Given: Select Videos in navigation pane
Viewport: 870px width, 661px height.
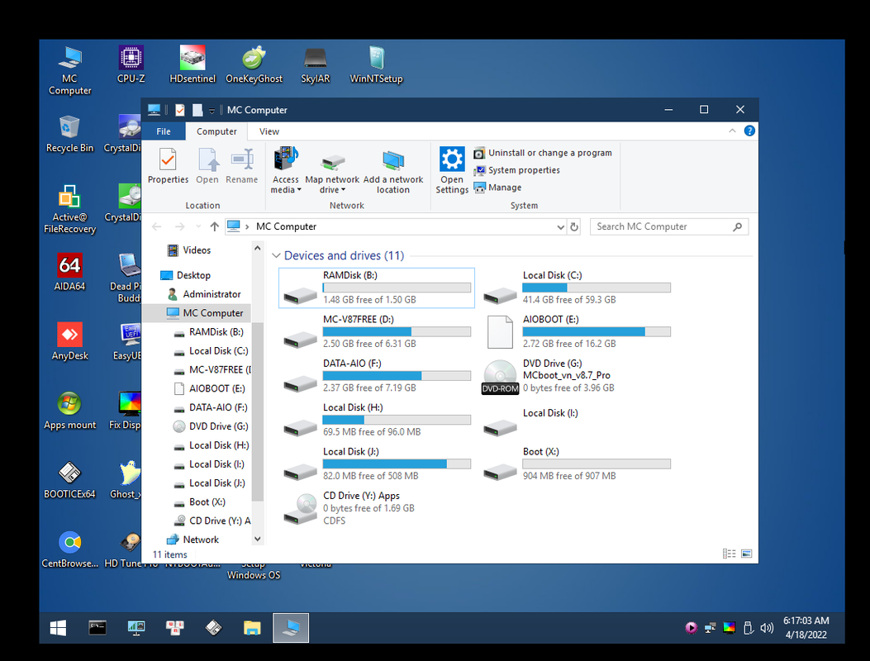Looking at the screenshot, I should pos(197,250).
